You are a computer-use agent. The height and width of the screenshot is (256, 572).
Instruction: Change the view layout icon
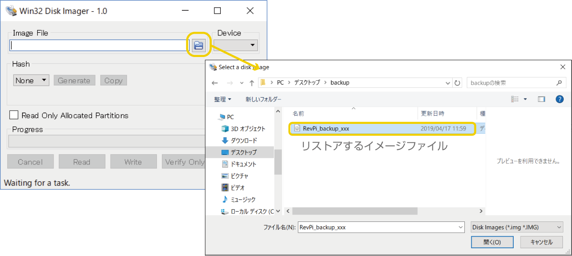tap(515, 99)
